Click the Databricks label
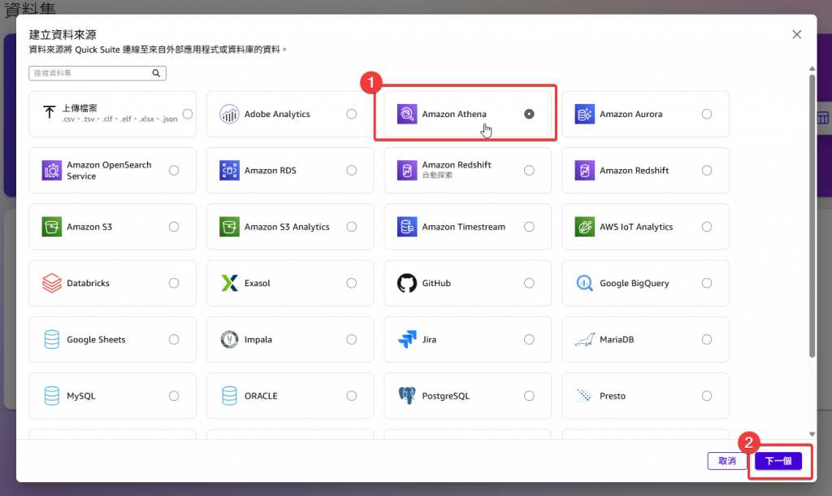The image size is (832, 496). click(88, 283)
